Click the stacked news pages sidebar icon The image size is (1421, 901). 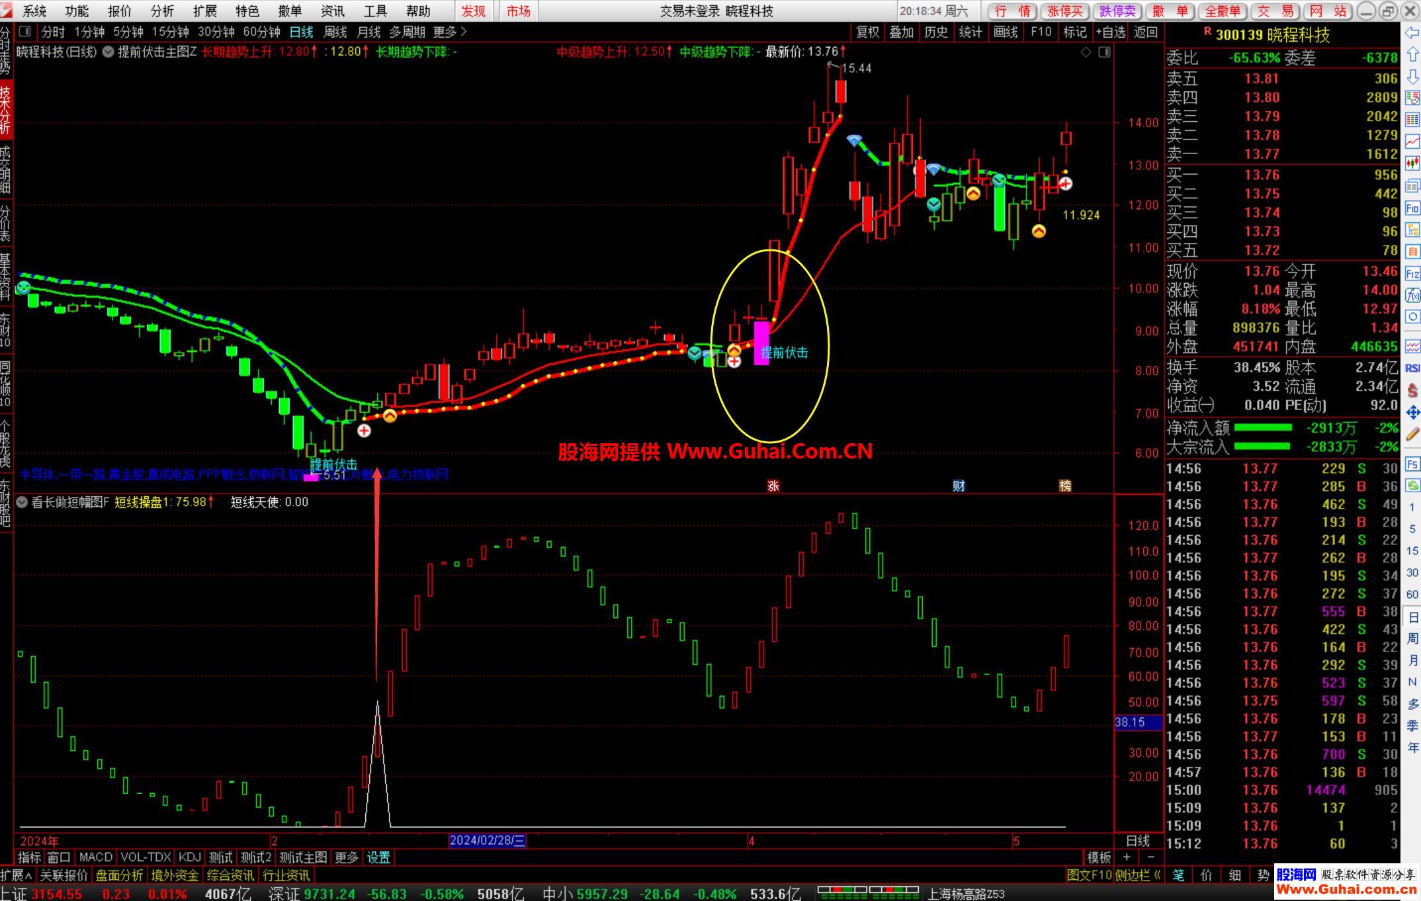click(1412, 186)
